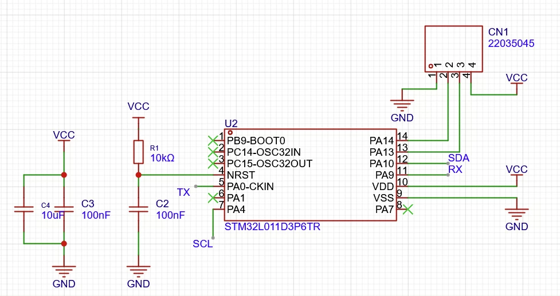Select the R1 10kΩ resistor symbol
560x296 pixels.
(x=139, y=152)
